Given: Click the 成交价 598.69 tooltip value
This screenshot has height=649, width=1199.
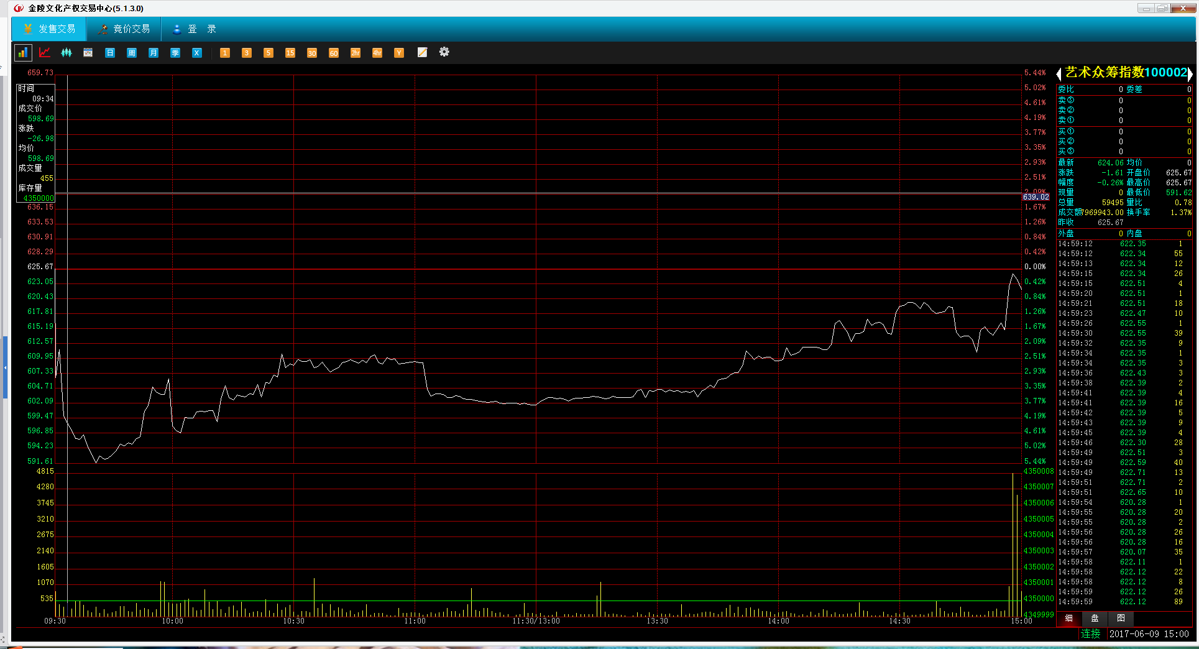Looking at the screenshot, I should (x=41, y=119).
